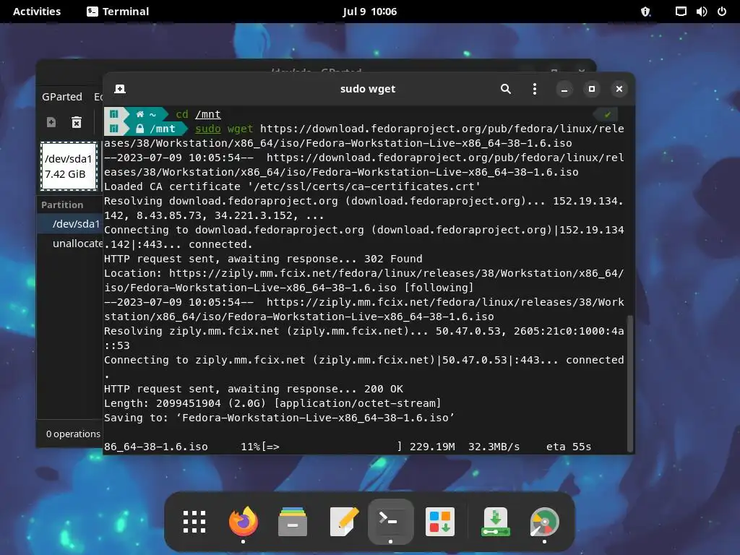
Task: Open the Activities overview
Action: [x=37, y=12]
